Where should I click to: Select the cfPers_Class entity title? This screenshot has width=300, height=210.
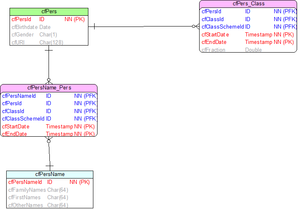[248, 4]
